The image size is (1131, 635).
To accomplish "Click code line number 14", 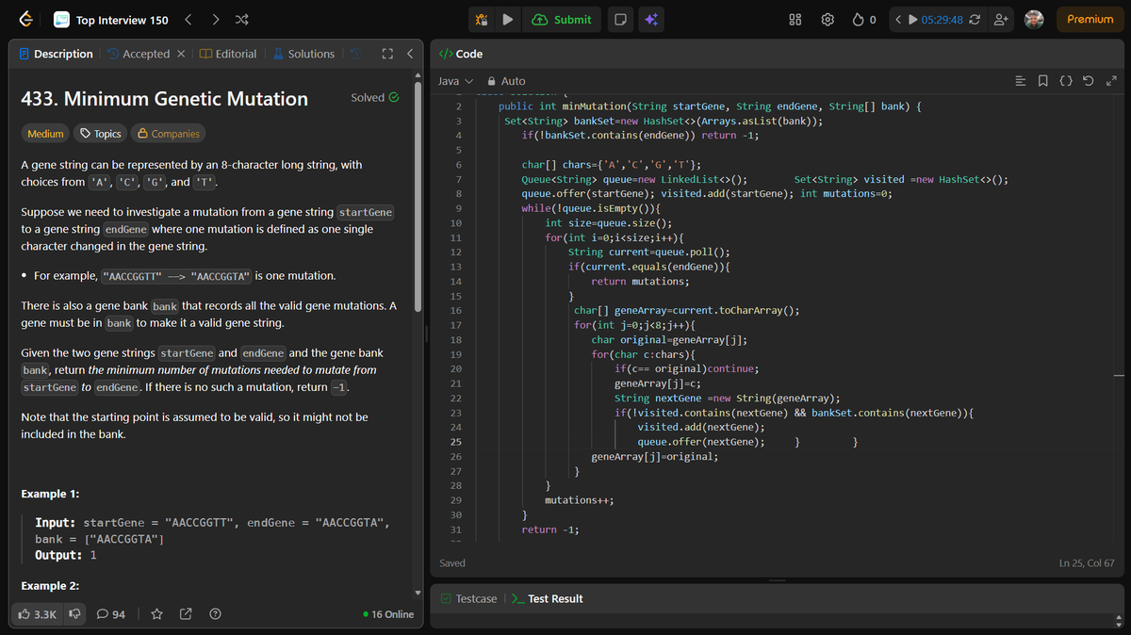I will [456, 282].
